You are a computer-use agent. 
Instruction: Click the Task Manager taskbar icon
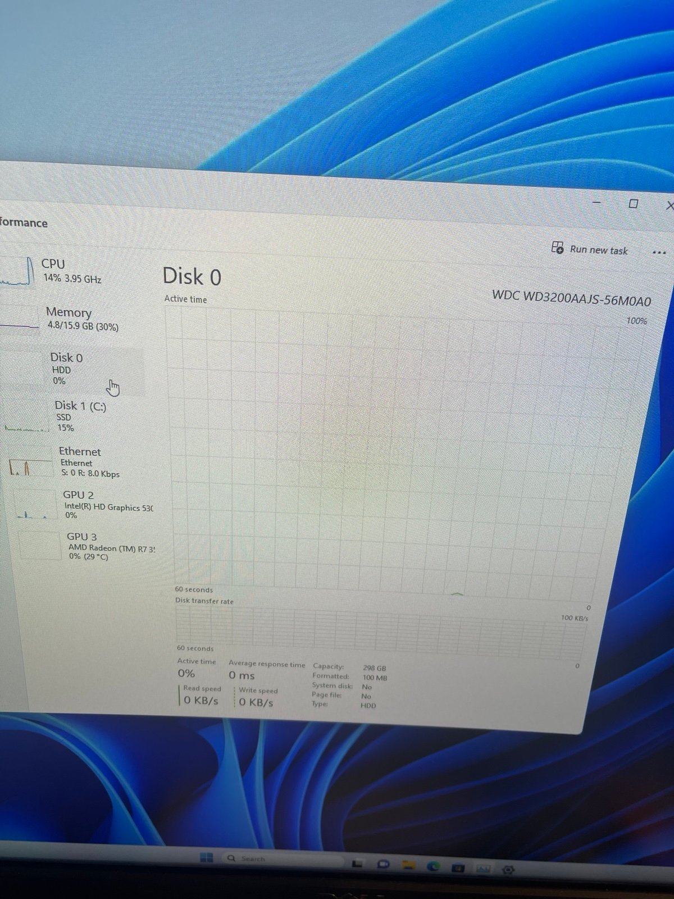pyautogui.click(x=483, y=869)
